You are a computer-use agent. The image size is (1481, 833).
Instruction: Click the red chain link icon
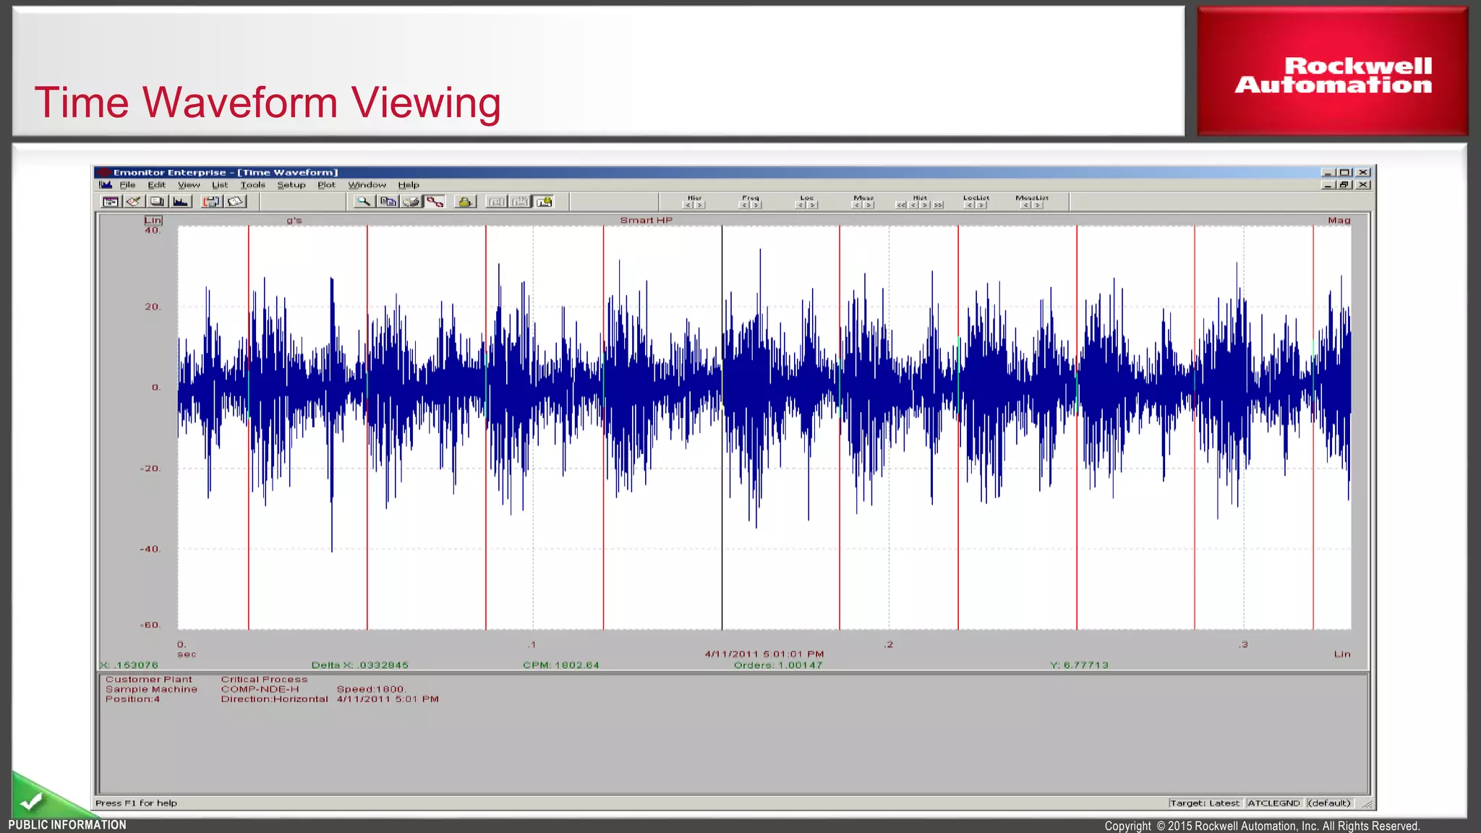(435, 202)
